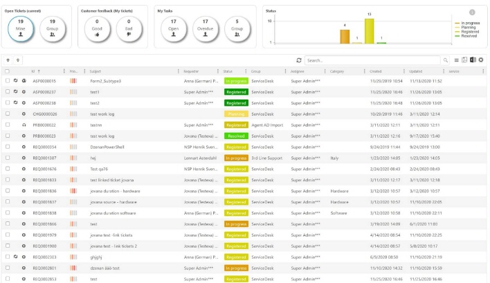Click type icon of REQ0001387
Image resolution: width=490 pixels, height=283 pixels.
(x=24, y=158)
